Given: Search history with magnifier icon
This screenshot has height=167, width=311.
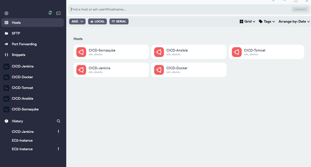Looking at the screenshot, I should (58, 121).
